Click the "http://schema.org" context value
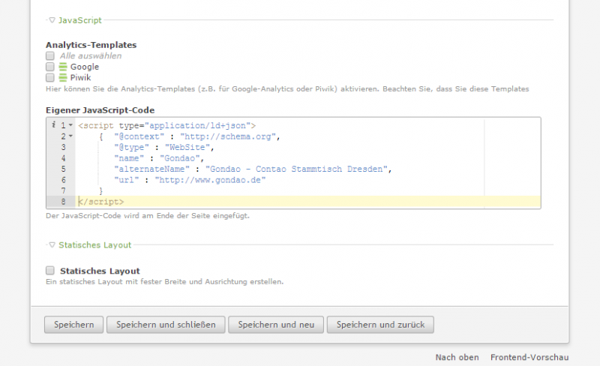Viewport: 600px width, 366px height. pos(228,136)
